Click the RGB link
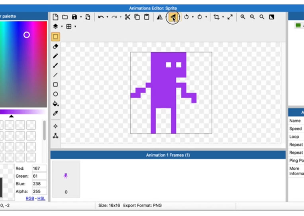304x216 pixels. (30, 198)
